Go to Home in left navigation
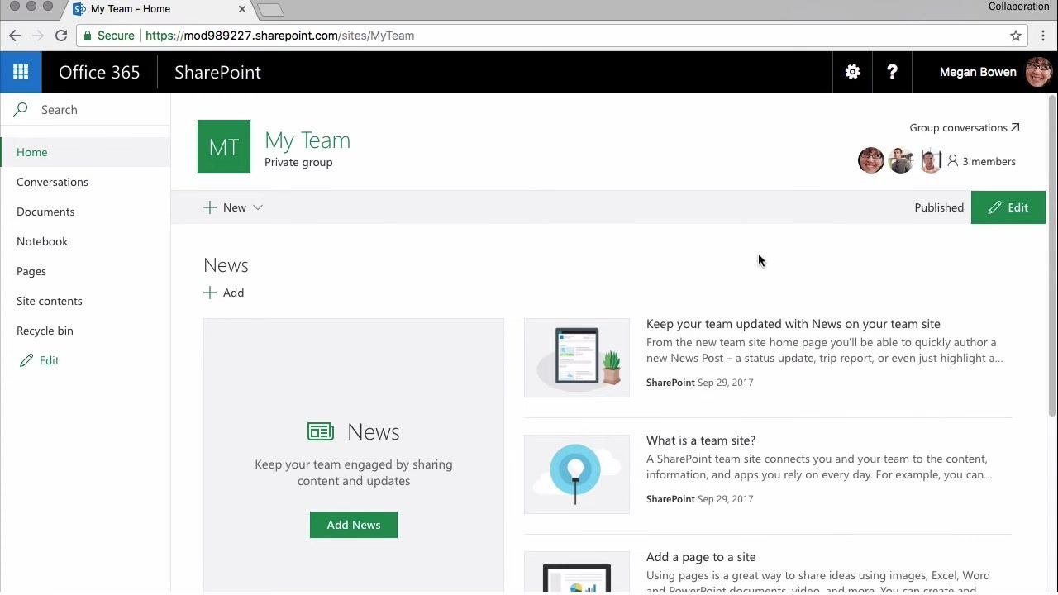The height and width of the screenshot is (595, 1058). [x=86, y=152]
